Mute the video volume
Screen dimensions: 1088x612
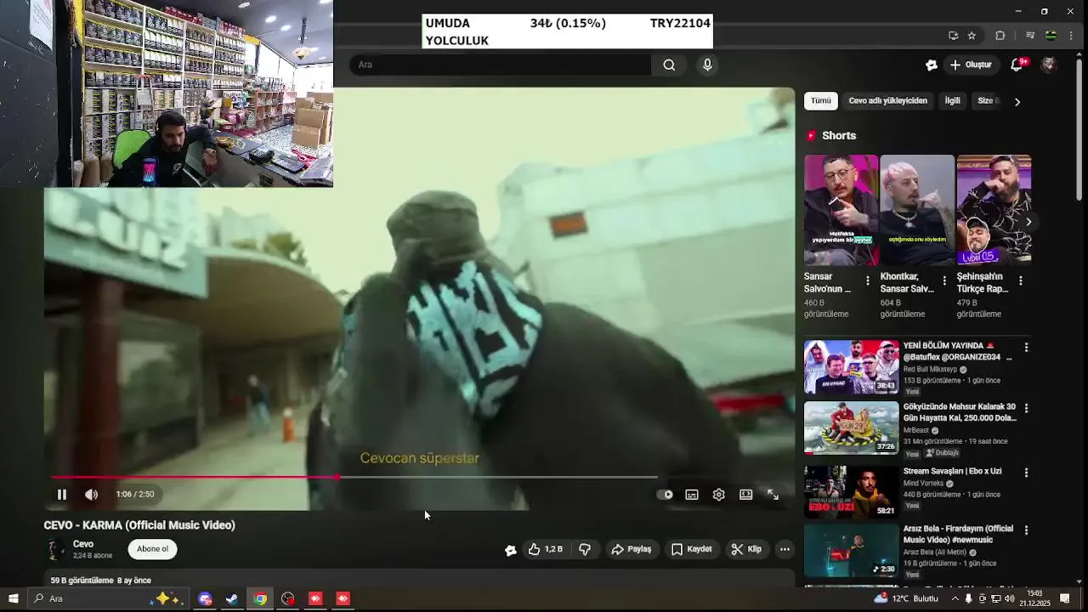(91, 495)
